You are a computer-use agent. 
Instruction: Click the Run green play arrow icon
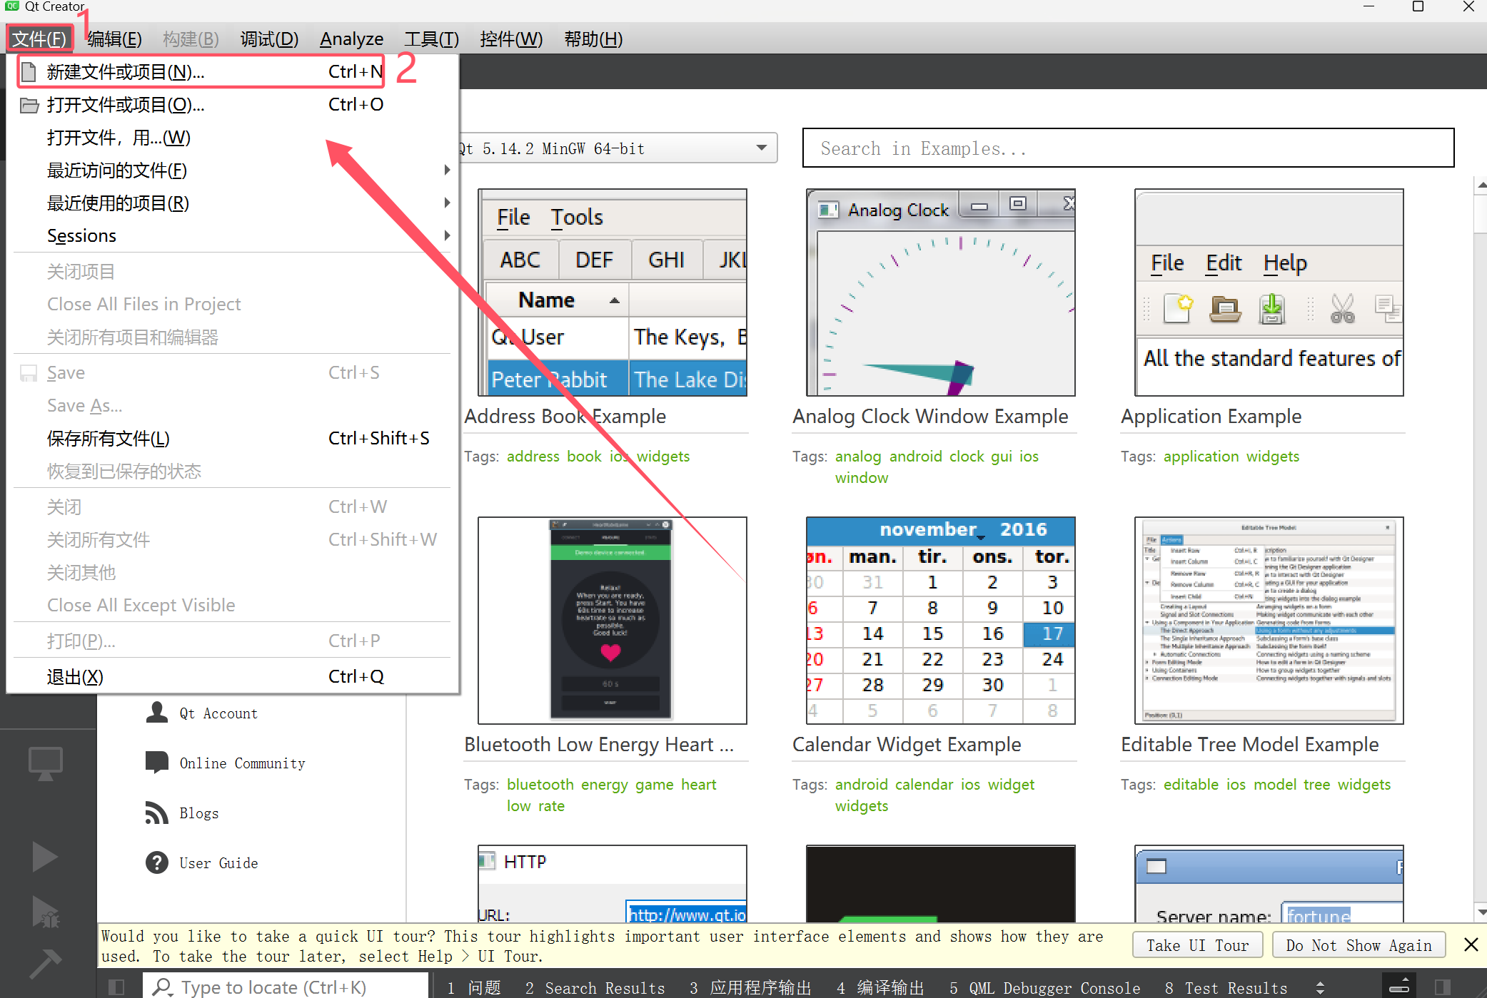pyautogui.click(x=45, y=856)
